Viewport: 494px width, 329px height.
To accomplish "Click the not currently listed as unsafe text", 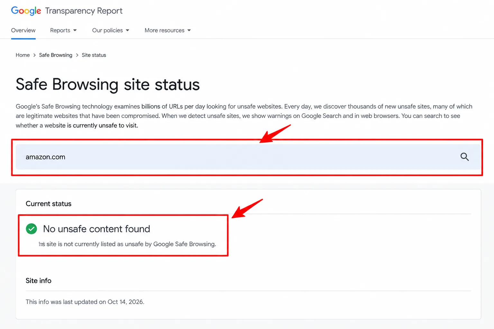I will (127, 244).
